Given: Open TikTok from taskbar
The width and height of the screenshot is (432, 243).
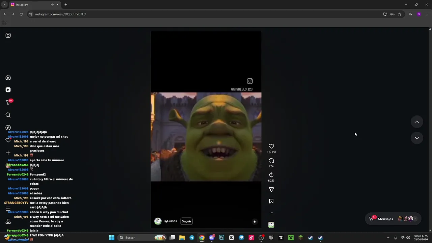Looking at the screenshot, I should click(x=251, y=238).
